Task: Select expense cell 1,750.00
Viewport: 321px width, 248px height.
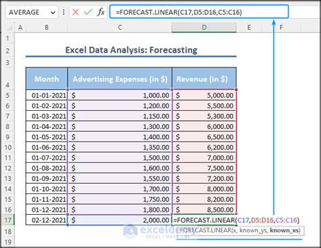Action: 120,199
